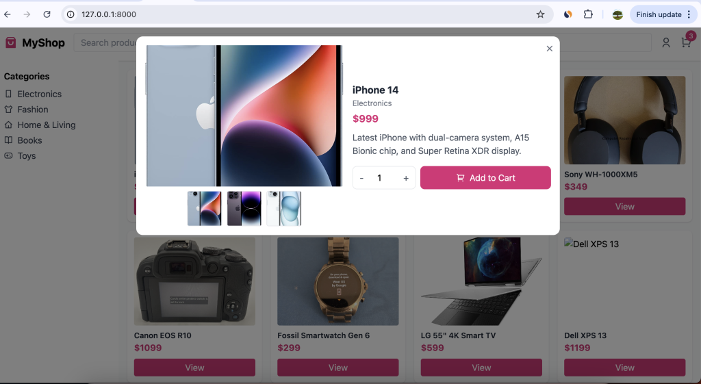Bookmark this page with star icon
The image size is (701, 384).
(540, 14)
